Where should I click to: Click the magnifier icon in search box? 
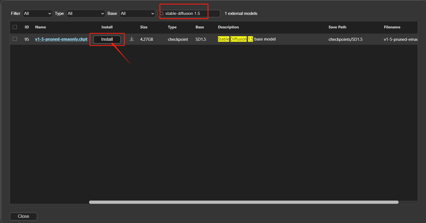[162, 14]
